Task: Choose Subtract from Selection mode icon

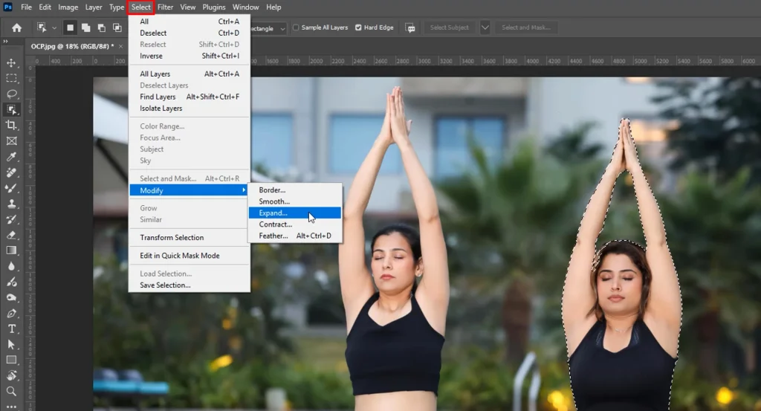Action: tap(101, 27)
